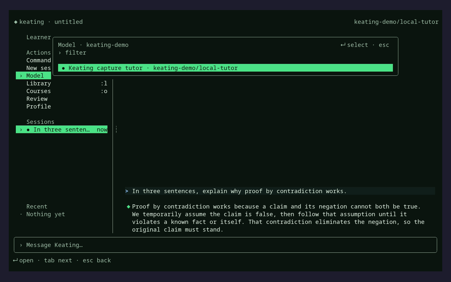Open Model in the Actions list
Image resolution: width=451 pixels, height=282 pixels.
pyautogui.click(x=34, y=76)
